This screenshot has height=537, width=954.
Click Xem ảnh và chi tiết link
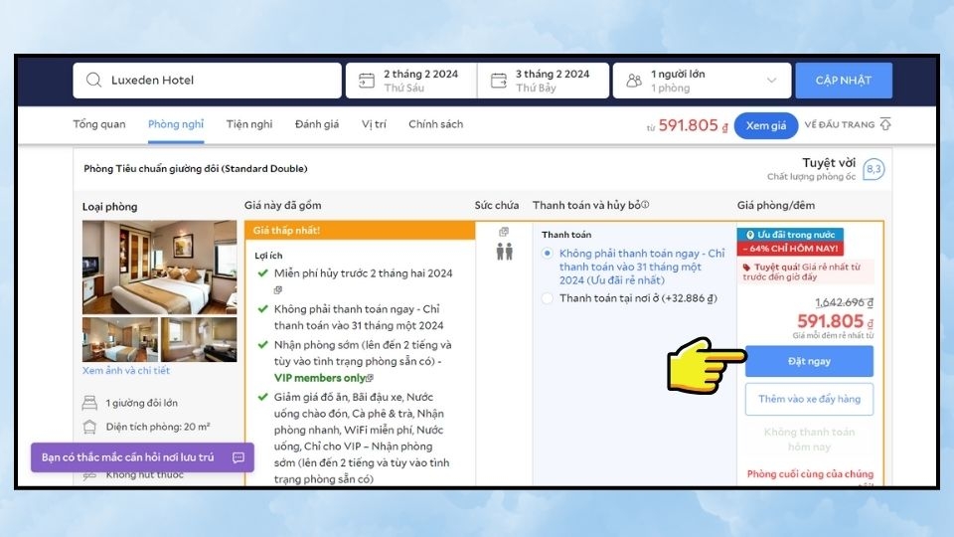126,370
